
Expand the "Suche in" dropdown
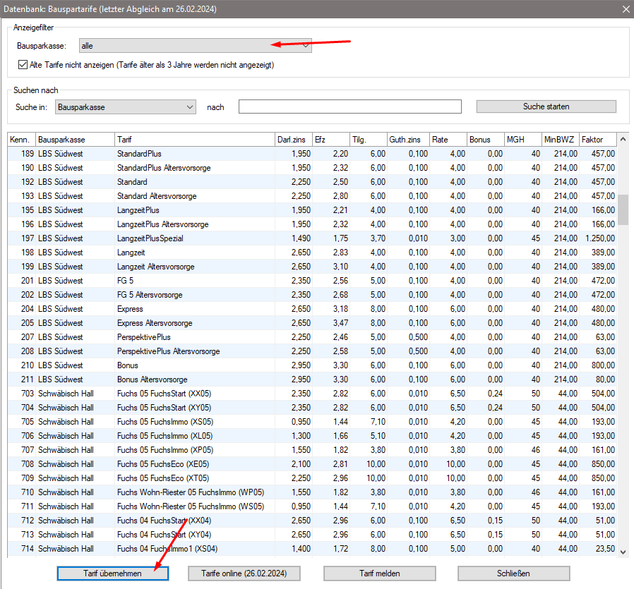[126, 107]
